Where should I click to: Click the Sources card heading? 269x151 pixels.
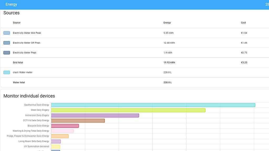tap(12, 13)
